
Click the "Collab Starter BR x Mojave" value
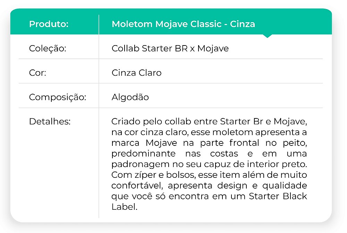(170, 48)
